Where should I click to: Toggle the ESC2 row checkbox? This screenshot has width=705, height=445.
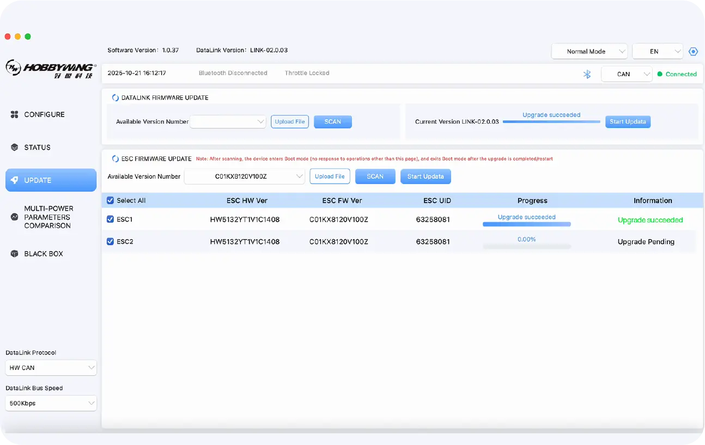pos(111,241)
